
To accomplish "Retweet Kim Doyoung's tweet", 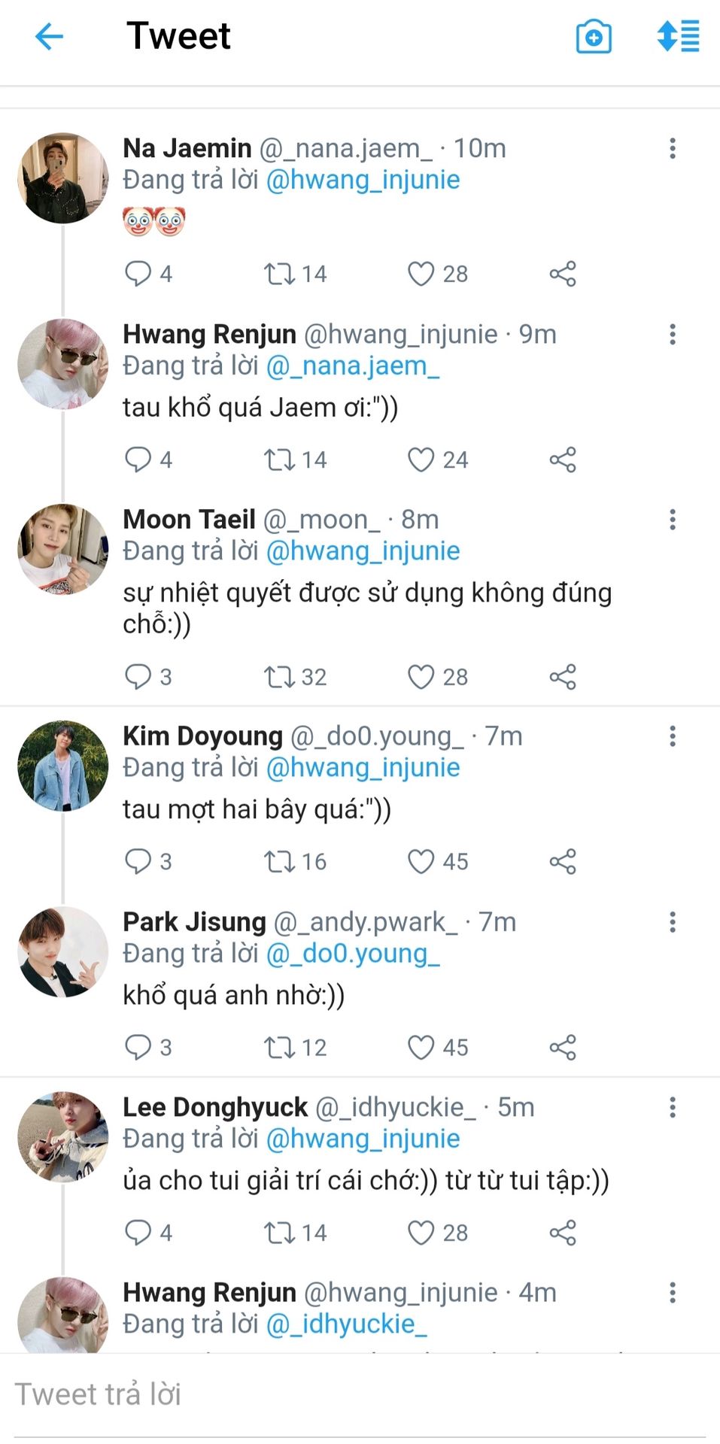I will (279, 862).
